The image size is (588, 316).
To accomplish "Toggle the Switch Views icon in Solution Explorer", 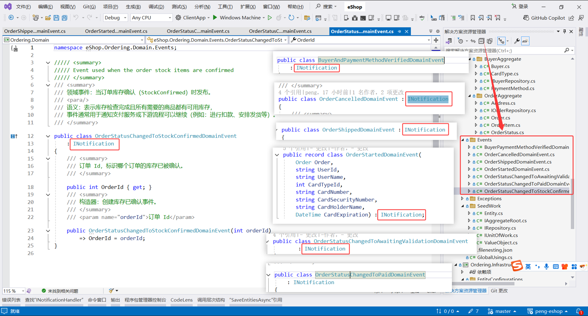I will (449, 41).
